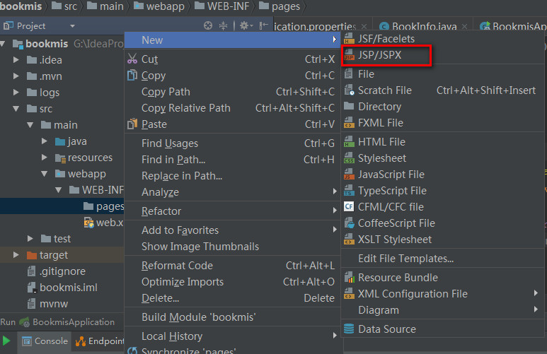Select JSP/JSPX in the New submenu

379,55
